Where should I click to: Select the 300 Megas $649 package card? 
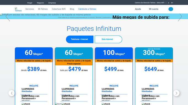(154, 76)
